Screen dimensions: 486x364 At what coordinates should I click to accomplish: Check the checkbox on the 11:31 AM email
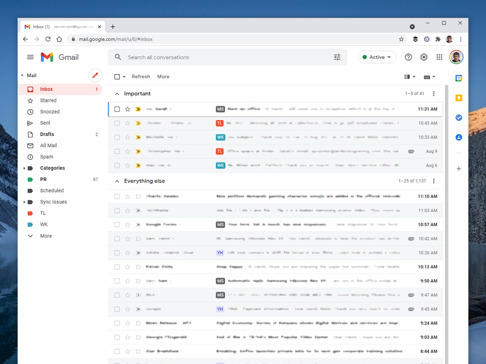tap(117, 109)
